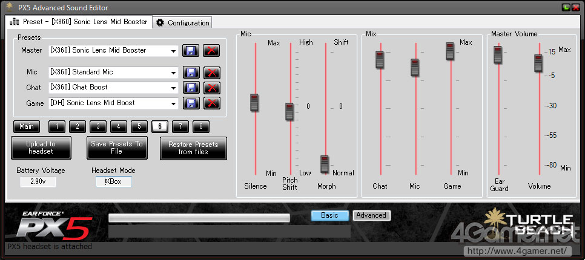Open the Chat preset dropdown

[x=173, y=88]
